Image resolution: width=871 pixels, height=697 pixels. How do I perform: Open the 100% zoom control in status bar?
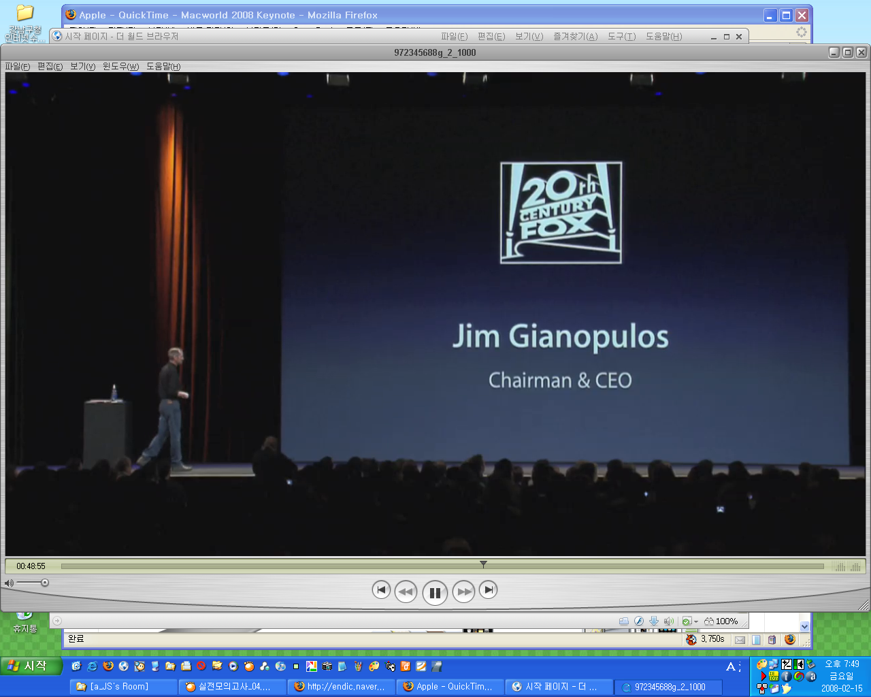[721, 621]
